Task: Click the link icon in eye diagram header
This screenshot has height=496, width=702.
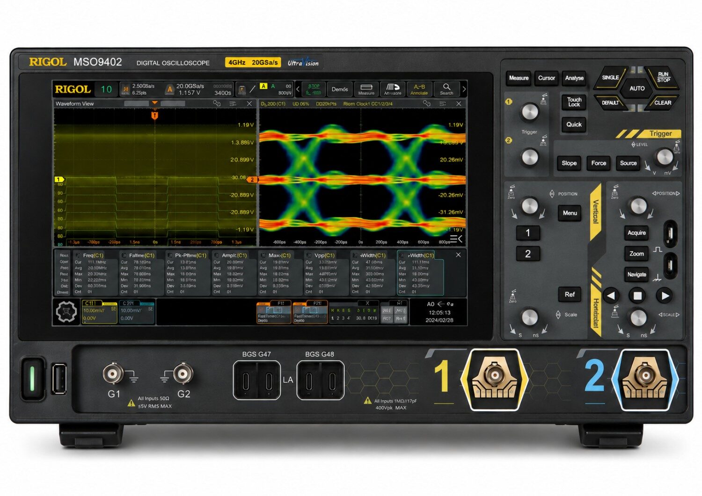Action: point(426,103)
